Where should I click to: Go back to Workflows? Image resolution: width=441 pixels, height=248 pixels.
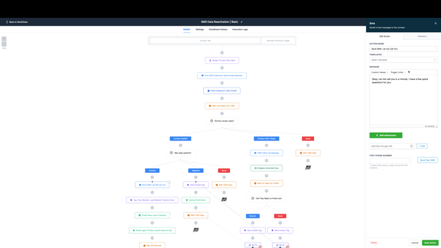pos(17,22)
